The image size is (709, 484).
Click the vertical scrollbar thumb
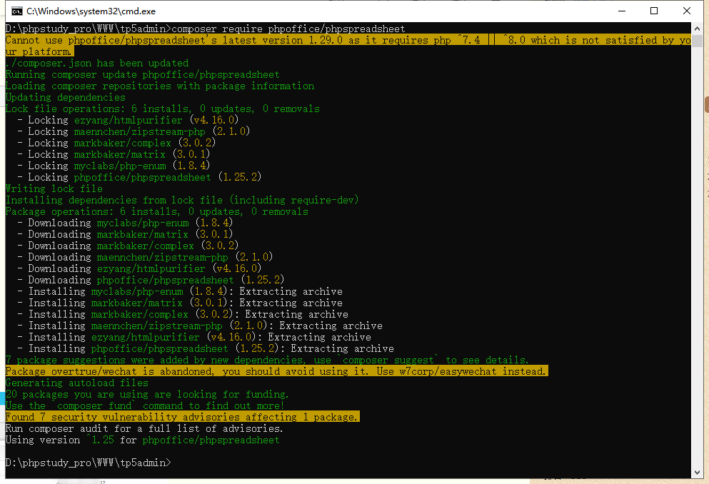click(697, 41)
